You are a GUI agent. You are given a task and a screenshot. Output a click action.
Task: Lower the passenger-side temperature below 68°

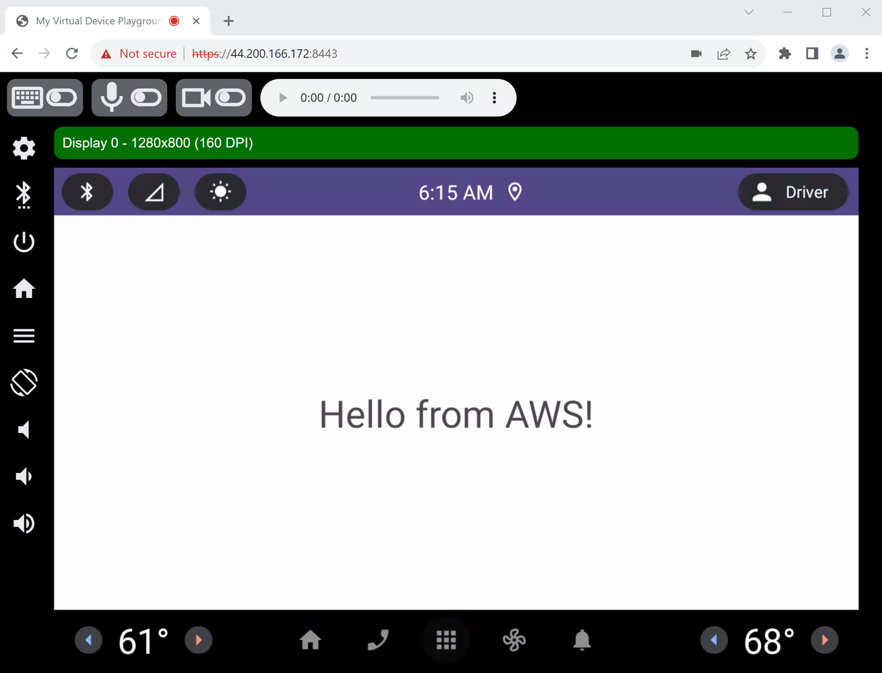pos(714,640)
